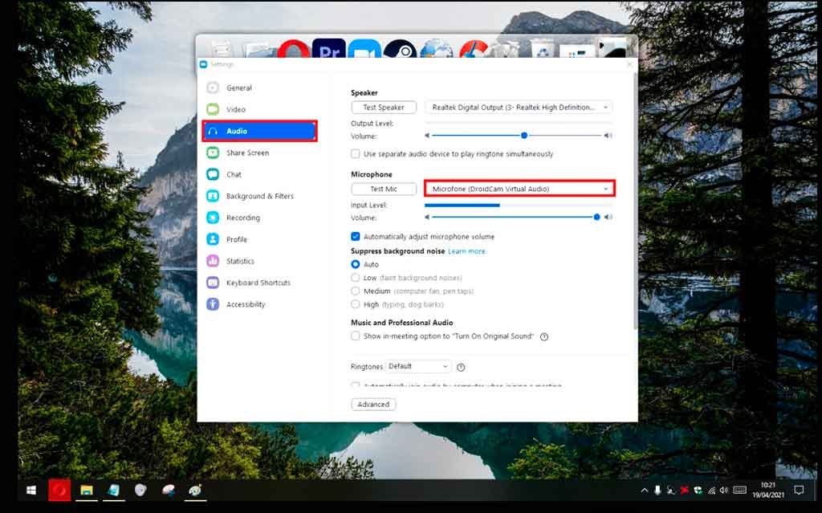822x513 pixels.
Task: Open the Microphone device dropdown
Action: [519, 189]
